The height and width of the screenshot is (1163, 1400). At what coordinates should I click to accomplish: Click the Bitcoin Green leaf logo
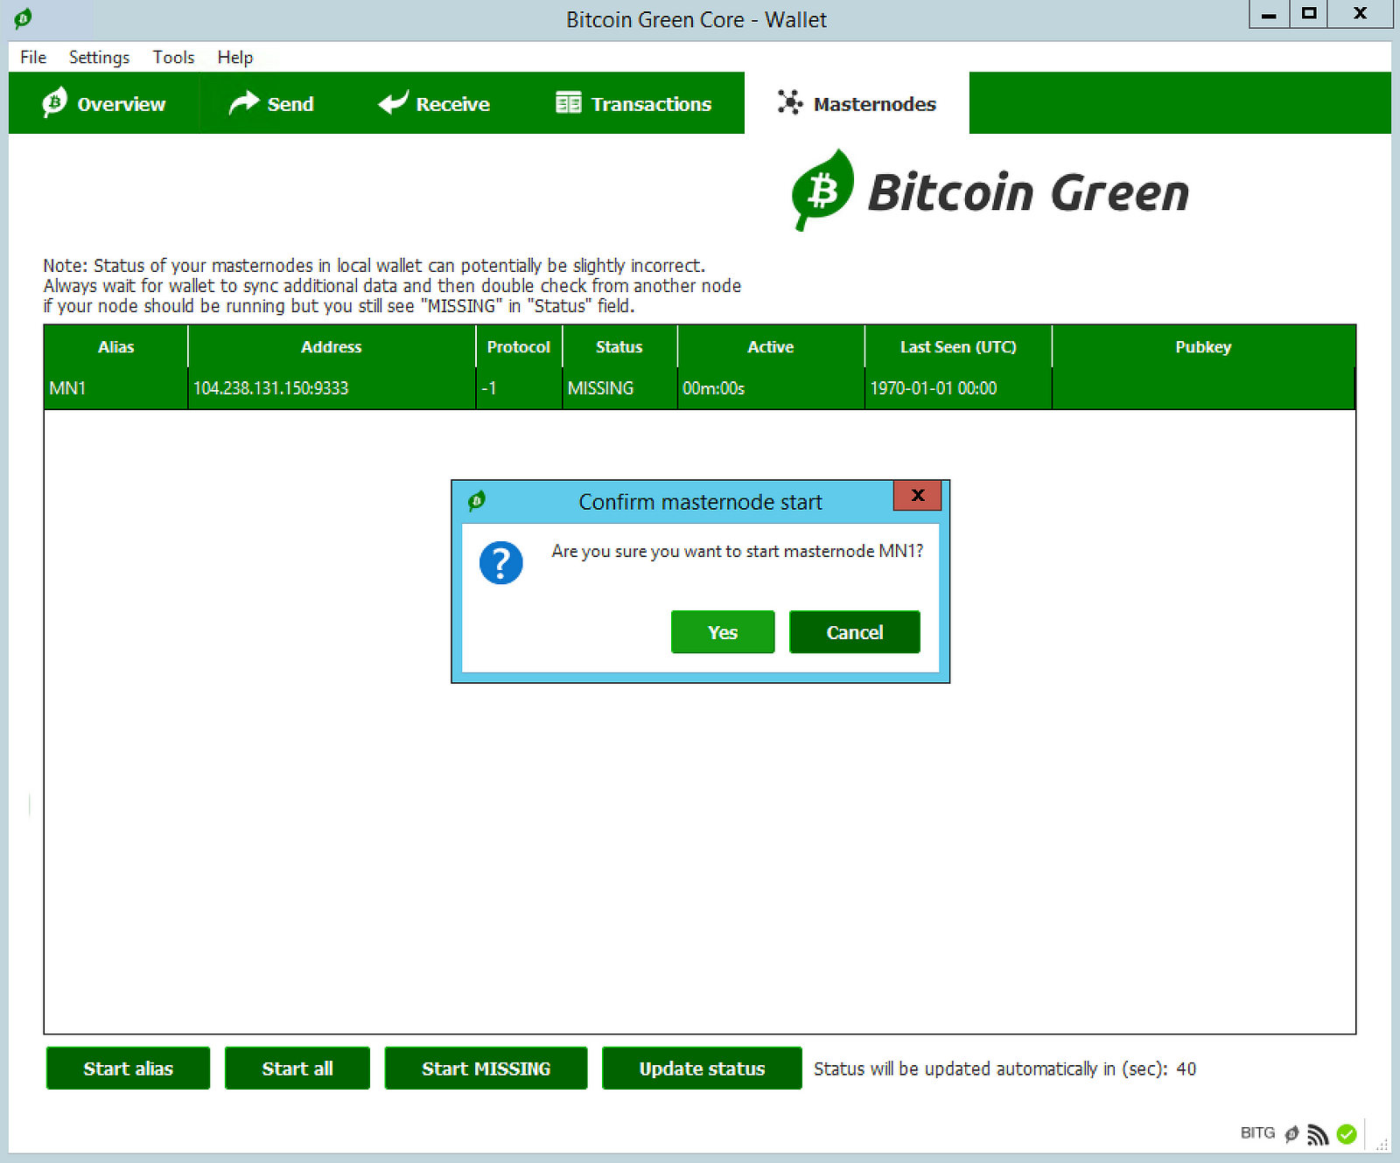coord(821,190)
